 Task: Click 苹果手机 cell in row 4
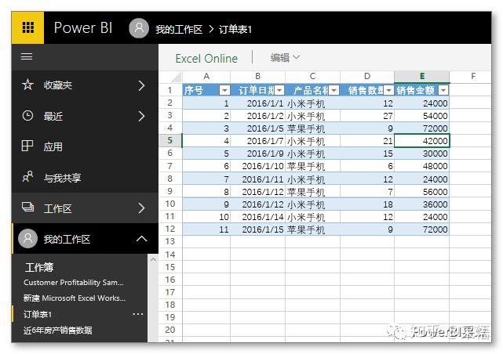tap(313, 128)
